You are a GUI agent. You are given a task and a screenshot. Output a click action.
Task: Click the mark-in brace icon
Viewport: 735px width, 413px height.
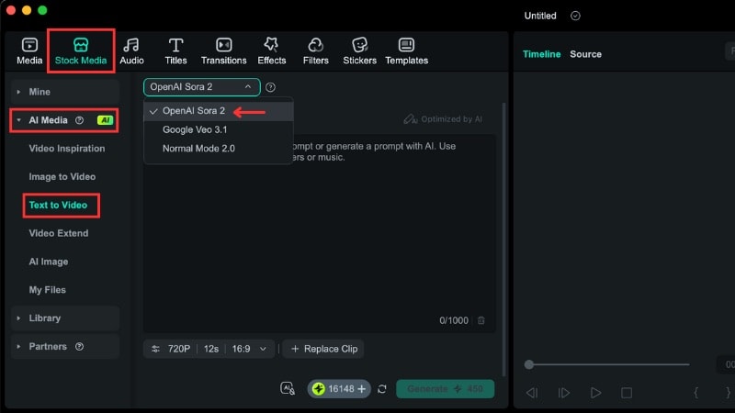pos(696,393)
